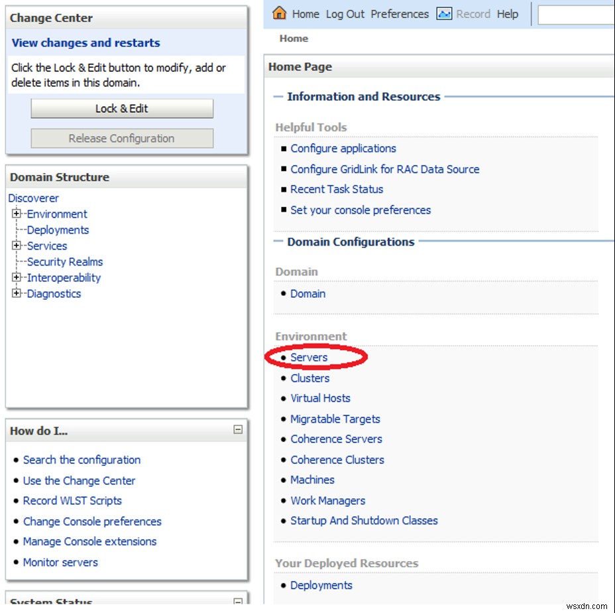This screenshot has width=615, height=613.
Task: Open Manage Console extensions link
Action: (x=90, y=541)
